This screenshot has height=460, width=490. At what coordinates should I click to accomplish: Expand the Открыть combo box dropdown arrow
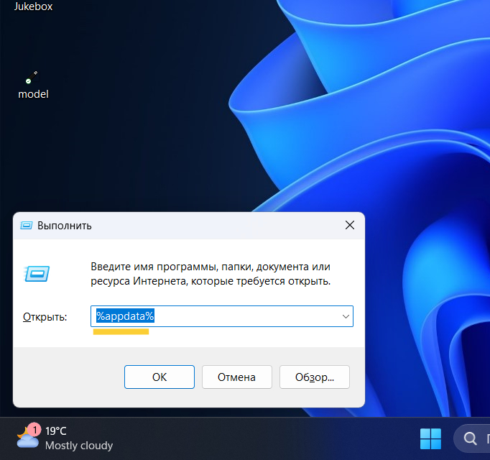pos(346,316)
